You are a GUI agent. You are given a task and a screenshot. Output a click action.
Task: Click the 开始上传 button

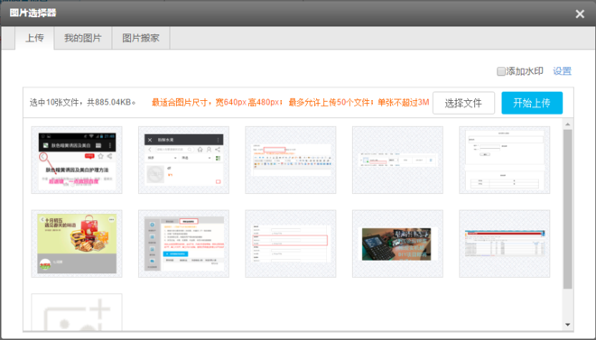[532, 103]
